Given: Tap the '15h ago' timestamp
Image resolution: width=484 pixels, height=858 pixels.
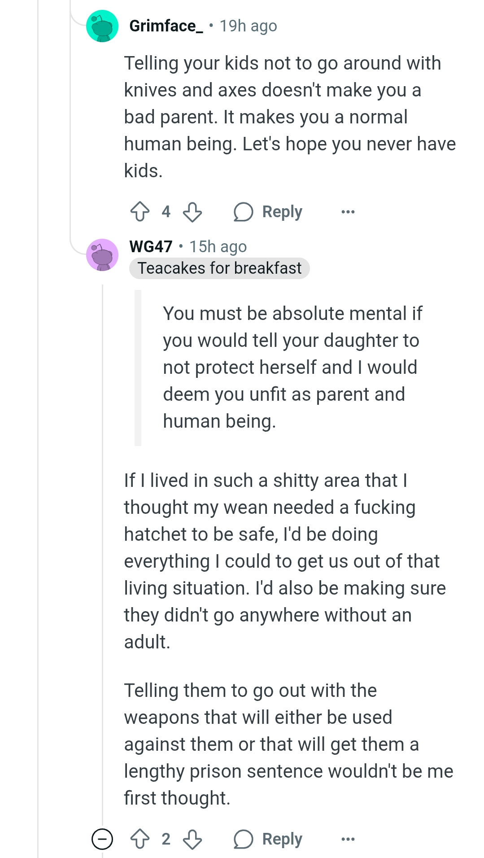Looking at the screenshot, I should click(x=218, y=246).
